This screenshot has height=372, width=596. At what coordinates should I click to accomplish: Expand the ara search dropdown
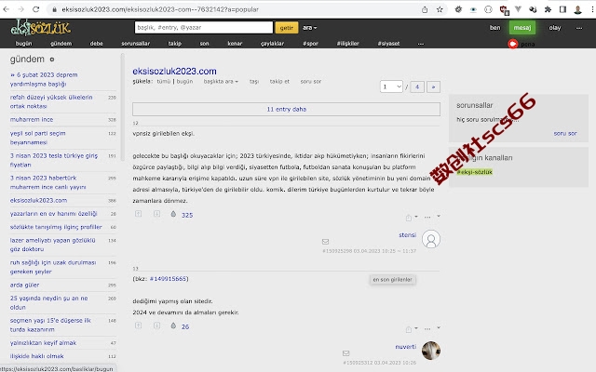click(310, 28)
